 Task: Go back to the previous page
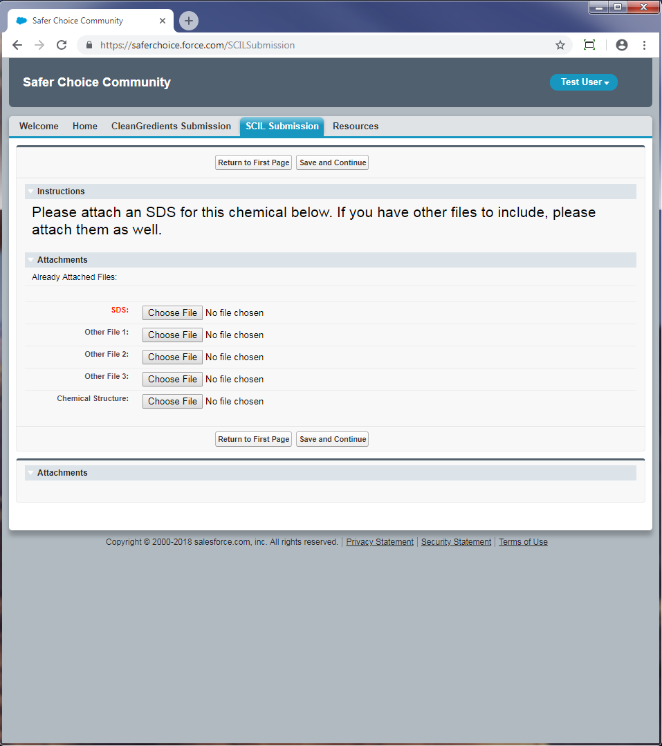click(17, 45)
